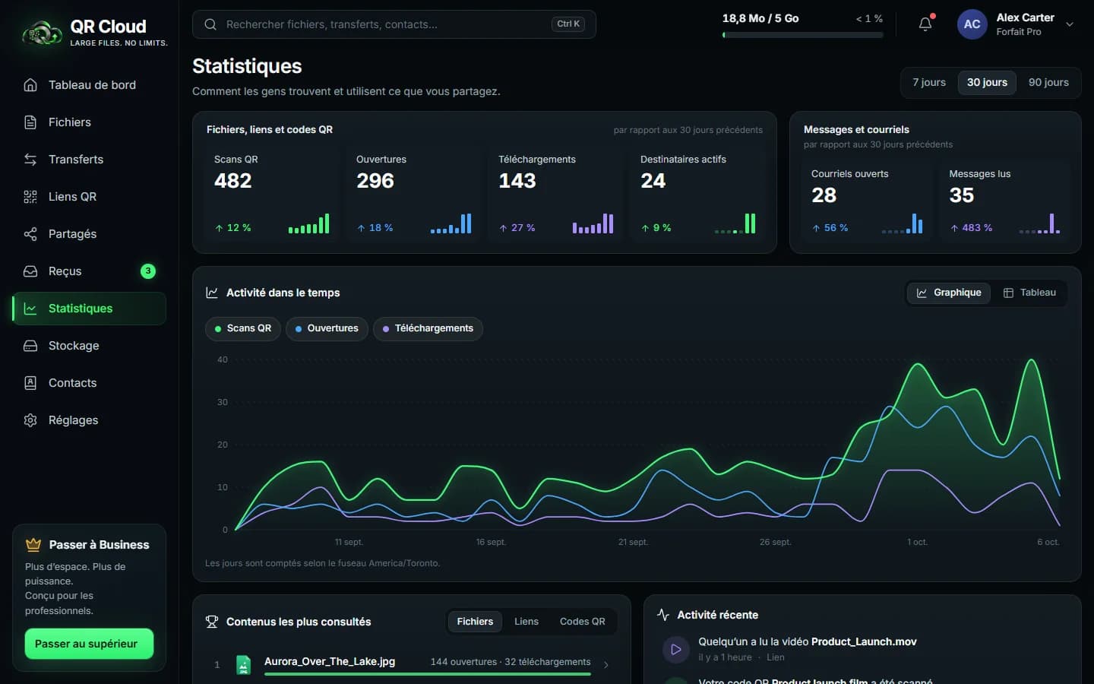Click the Reçus inbox icon
Viewport: 1094px width, 684px height.
pos(30,271)
